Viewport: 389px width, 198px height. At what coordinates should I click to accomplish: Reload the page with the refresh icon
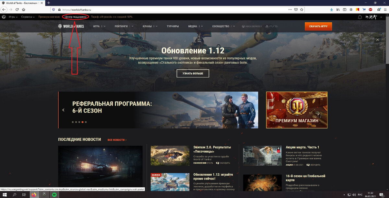[x=17, y=10]
